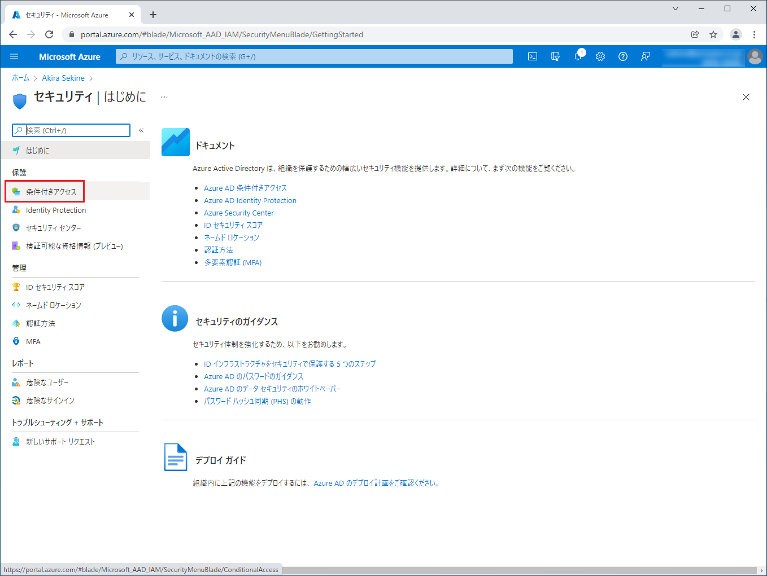Screen dimensions: 767x576
Task: Open Azure AD Identity Protection document link
Action: [250, 200]
